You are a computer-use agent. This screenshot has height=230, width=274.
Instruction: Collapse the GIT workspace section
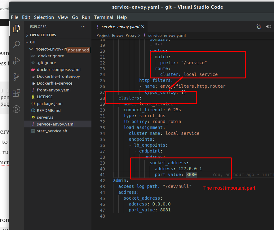(27, 42)
